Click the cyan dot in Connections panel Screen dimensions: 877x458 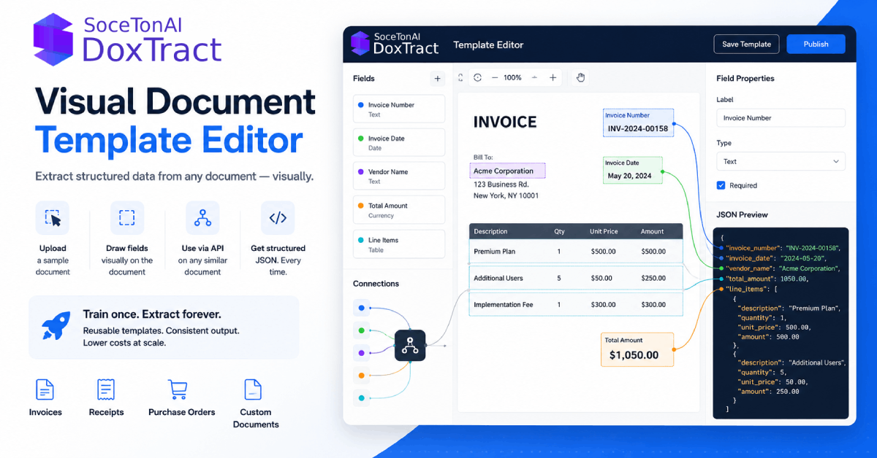tap(361, 398)
